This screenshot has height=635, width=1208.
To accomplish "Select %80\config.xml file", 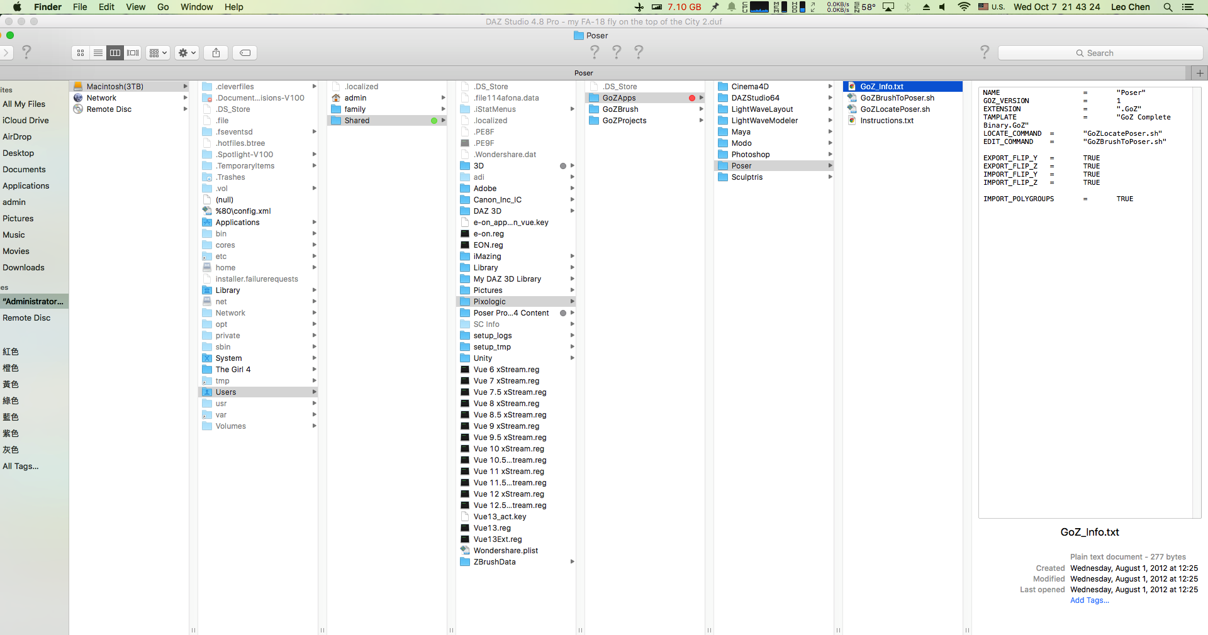I will pos(257,211).
